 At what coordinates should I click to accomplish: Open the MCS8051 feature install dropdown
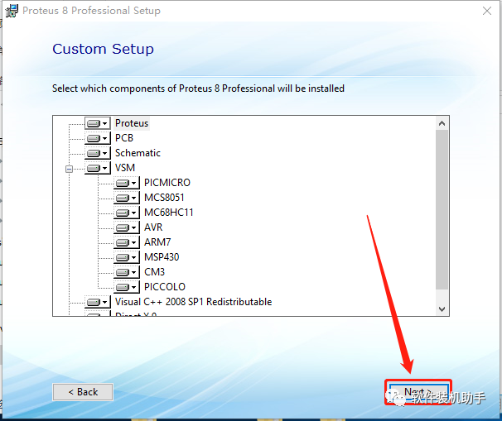[x=127, y=198]
